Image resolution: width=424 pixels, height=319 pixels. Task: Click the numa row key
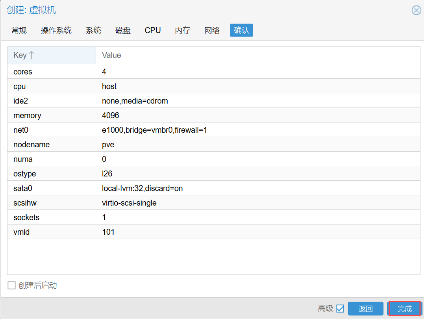tap(23, 159)
